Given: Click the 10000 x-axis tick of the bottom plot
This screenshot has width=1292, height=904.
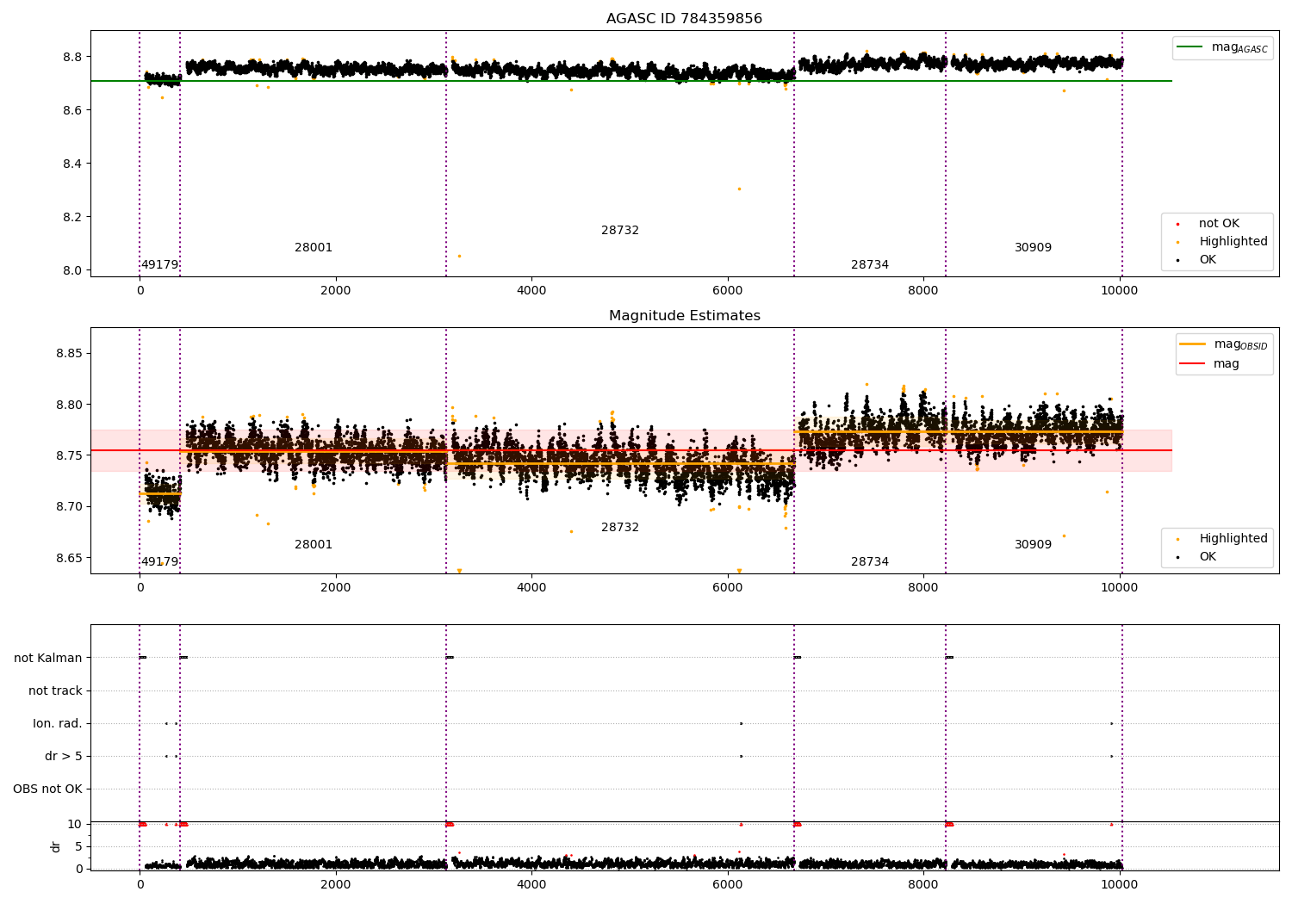Looking at the screenshot, I should point(1120,884).
